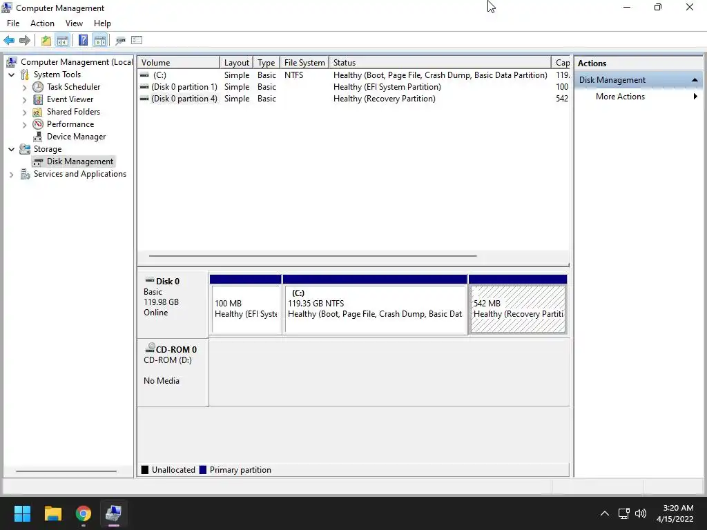Open the View menu
The image size is (707, 530).
[x=74, y=23]
